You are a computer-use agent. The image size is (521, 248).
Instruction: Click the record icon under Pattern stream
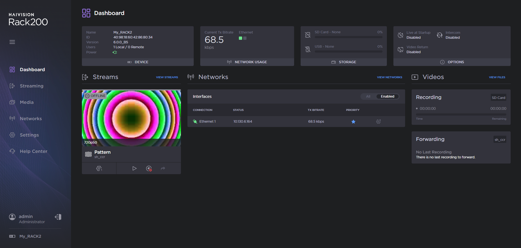(149, 168)
